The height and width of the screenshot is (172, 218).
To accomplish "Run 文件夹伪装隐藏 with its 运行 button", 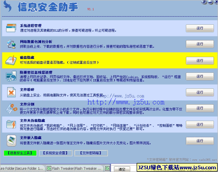I will click(x=200, y=125).
